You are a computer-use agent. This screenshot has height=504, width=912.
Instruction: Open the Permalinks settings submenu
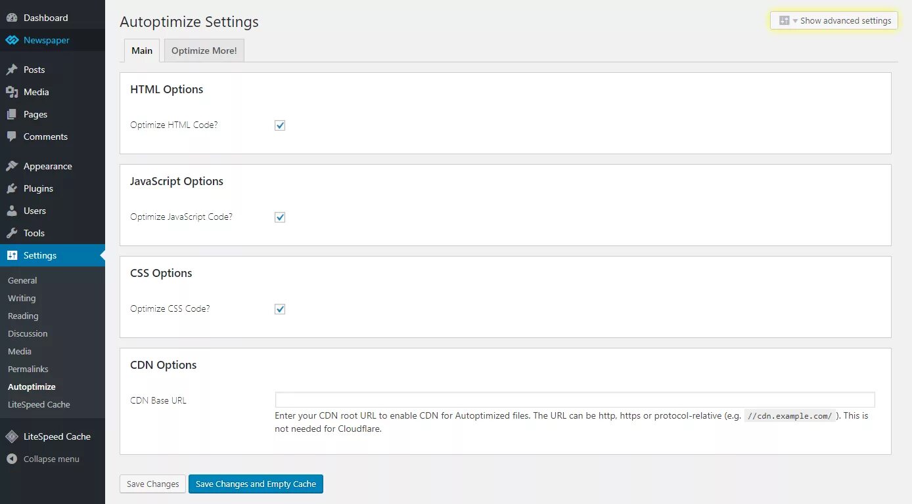coord(28,369)
